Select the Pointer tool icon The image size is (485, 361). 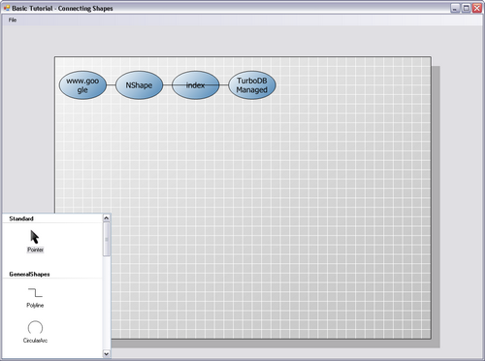pyautogui.click(x=35, y=237)
